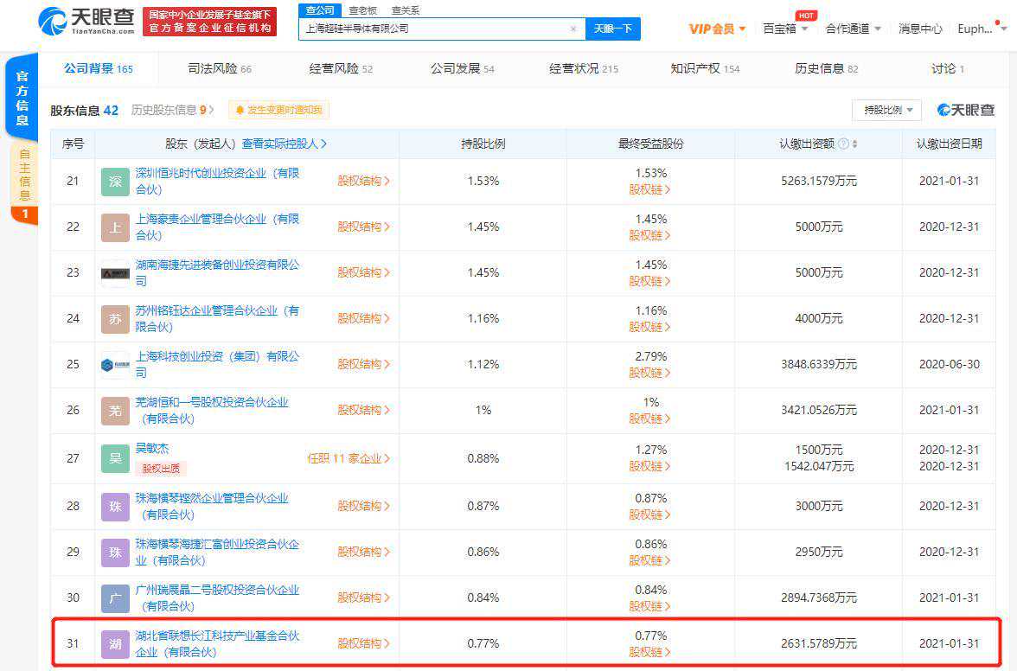Sort by 认缴出资额 using the sort arrows

click(x=854, y=144)
